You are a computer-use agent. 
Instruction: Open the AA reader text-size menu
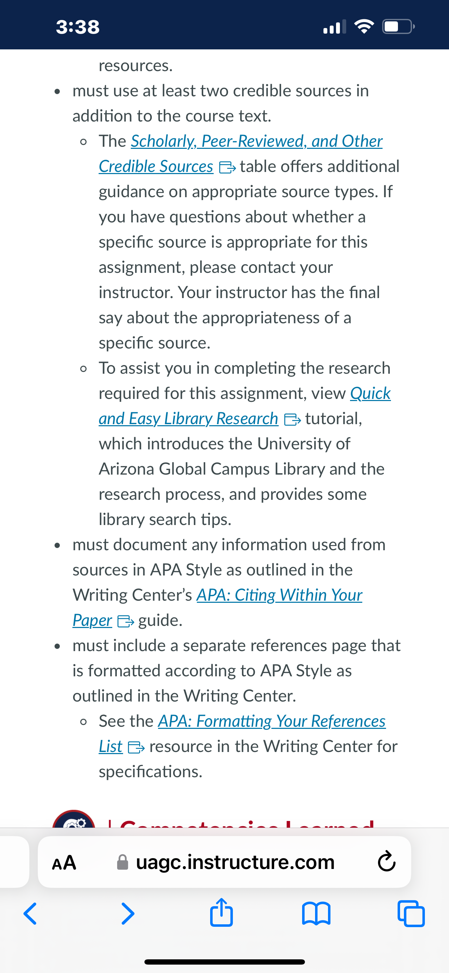click(64, 862)
